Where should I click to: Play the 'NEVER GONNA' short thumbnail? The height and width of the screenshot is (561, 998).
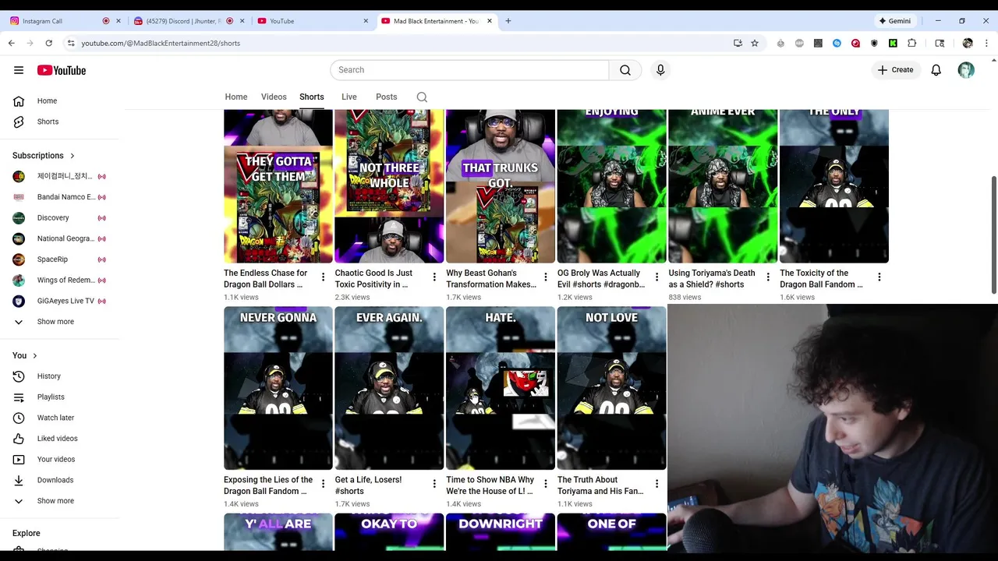pyautogui.click(x=278, y=388)
